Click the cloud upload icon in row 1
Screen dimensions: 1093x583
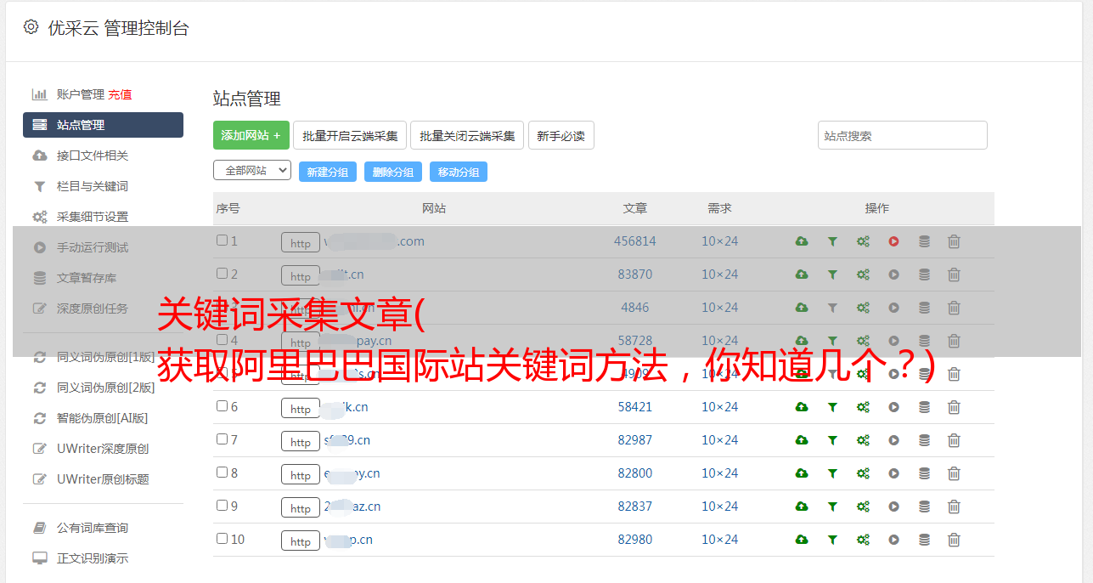point(801,241)
